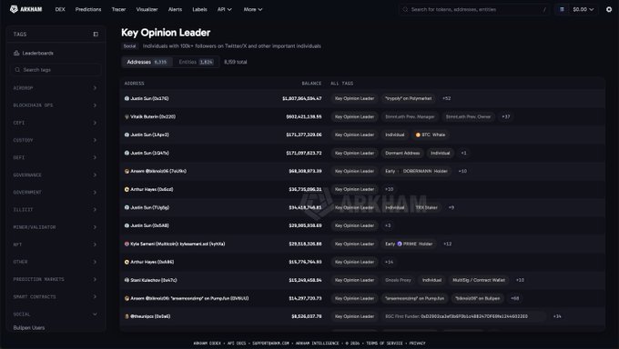Expand the Illicit tag category
The height and width of the screenshot is (349, 619).
coord(56,209)
